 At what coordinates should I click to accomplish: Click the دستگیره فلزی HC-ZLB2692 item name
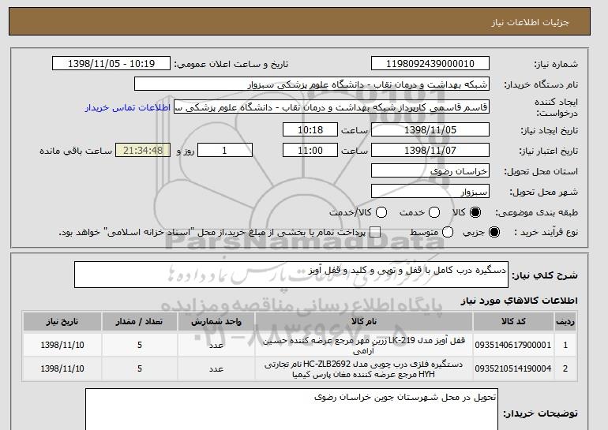click(x=364, y=369)
